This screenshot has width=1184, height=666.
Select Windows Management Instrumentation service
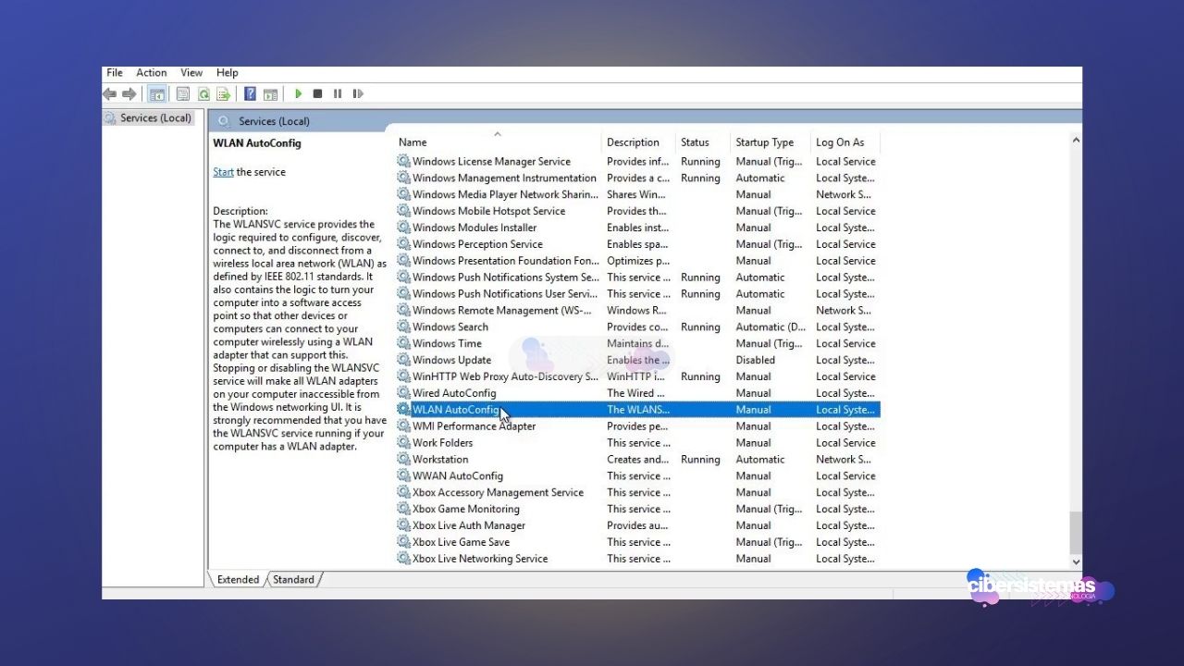[637, 178]
